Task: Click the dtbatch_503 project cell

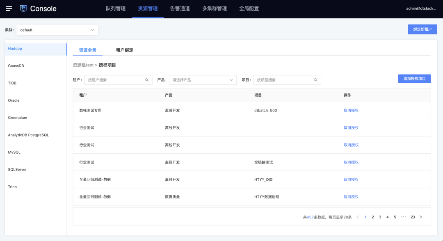Action: coord(265,110)
